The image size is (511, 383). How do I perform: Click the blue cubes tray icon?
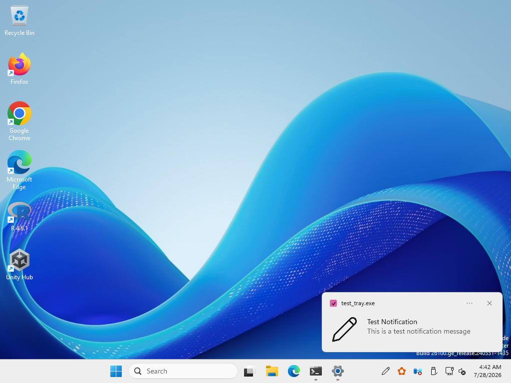pos(418,371)
